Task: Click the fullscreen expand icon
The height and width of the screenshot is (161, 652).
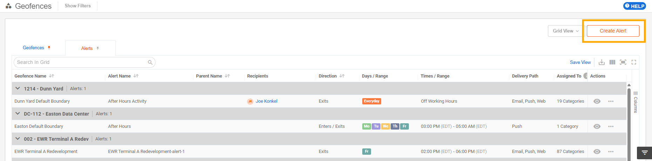Action: [634, 62]
